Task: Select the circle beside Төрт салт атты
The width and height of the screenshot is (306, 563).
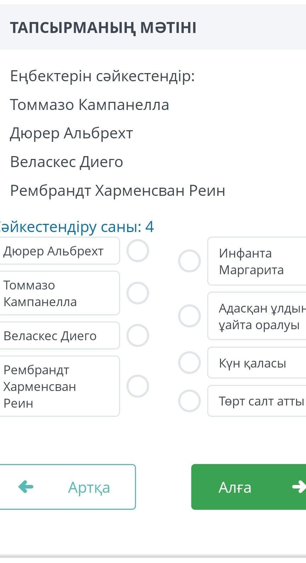Action: tap(189, 401)
